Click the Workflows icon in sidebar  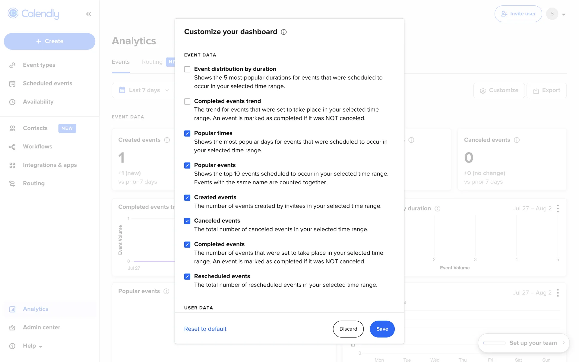coord(12,147)
